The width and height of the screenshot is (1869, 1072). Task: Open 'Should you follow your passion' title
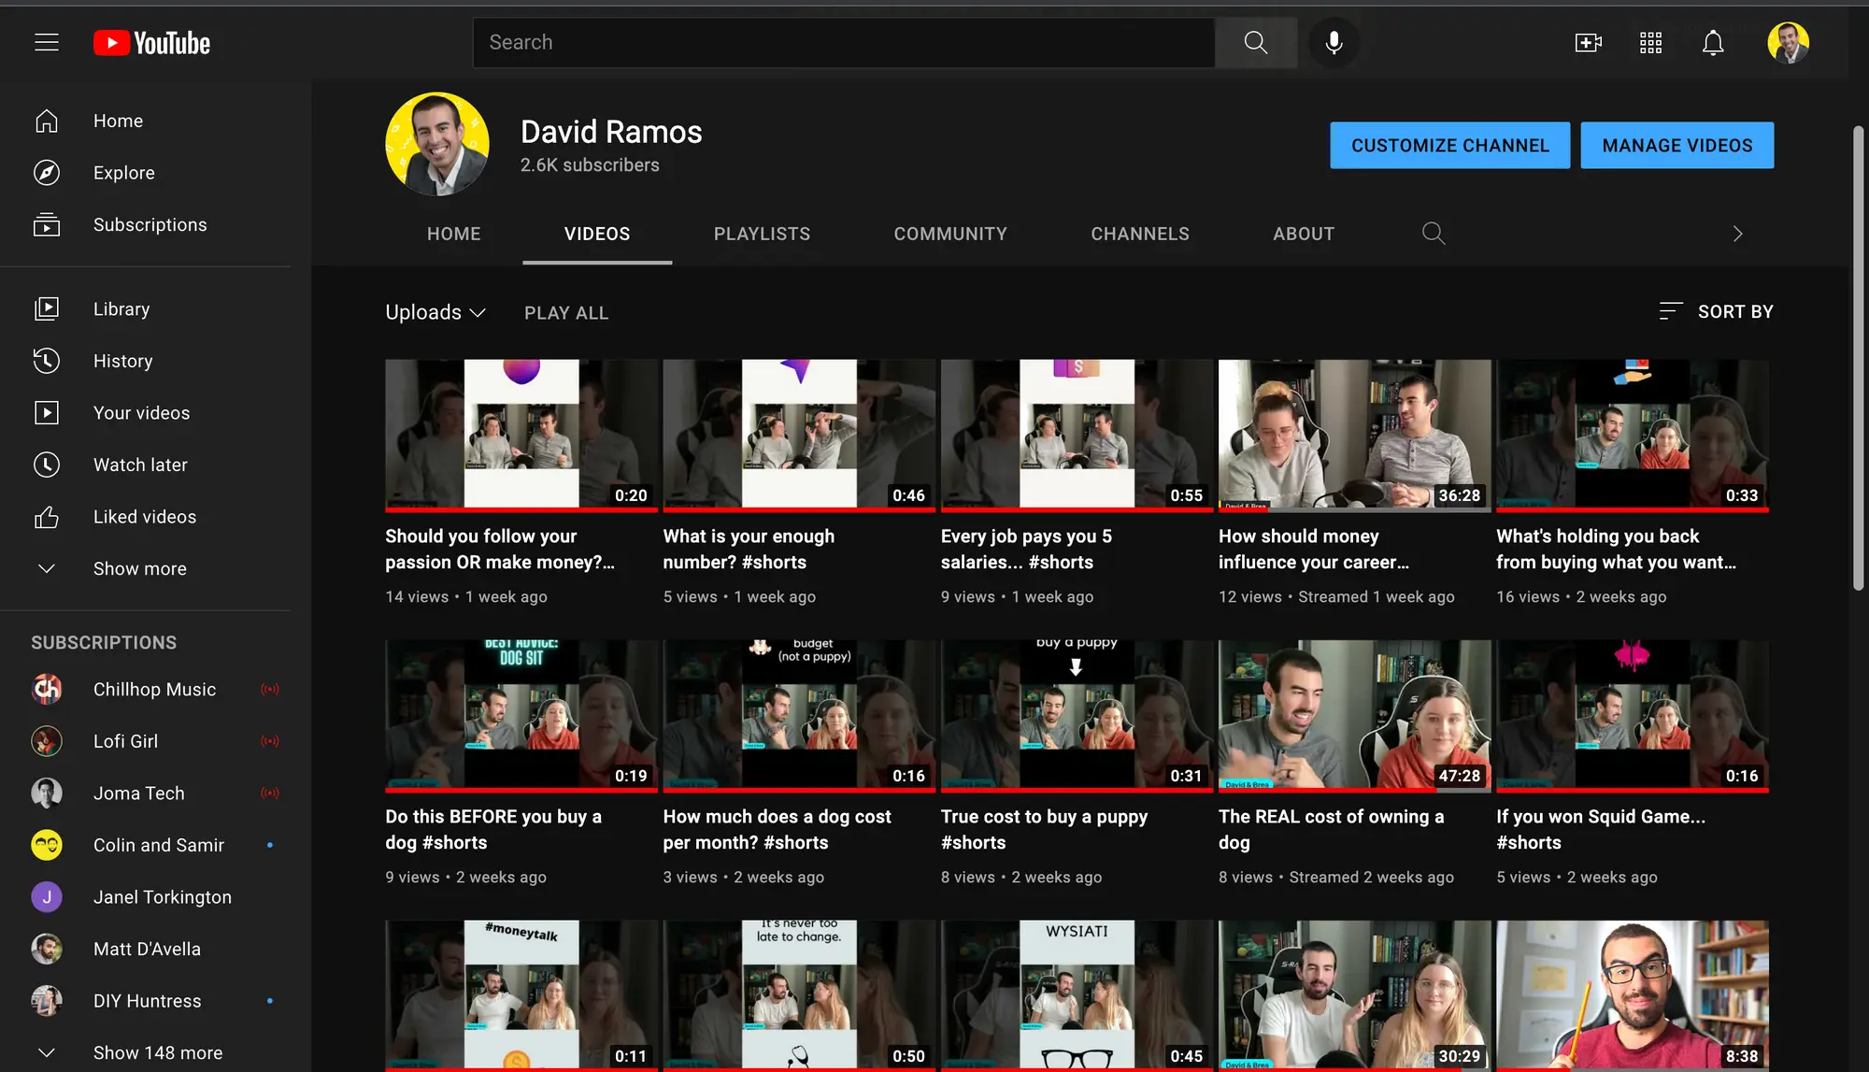click(x=500, y=549)
